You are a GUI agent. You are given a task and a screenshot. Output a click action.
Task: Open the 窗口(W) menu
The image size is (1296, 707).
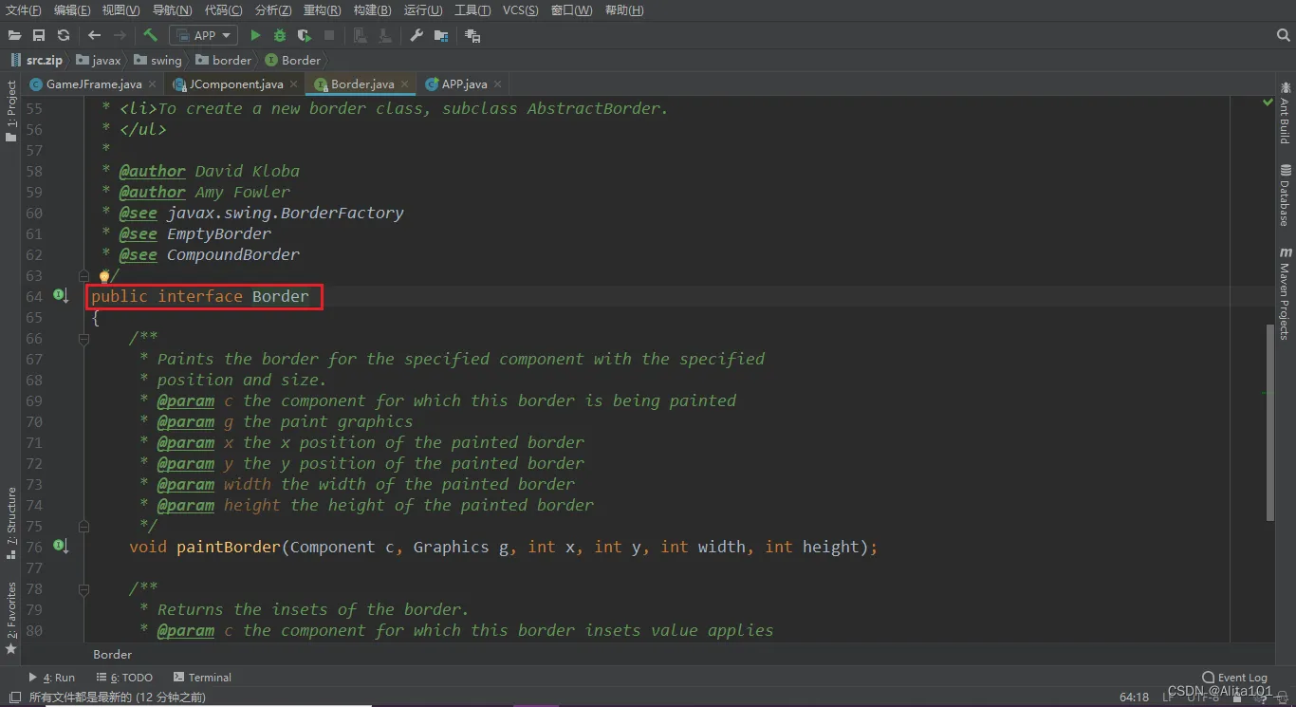571,10
